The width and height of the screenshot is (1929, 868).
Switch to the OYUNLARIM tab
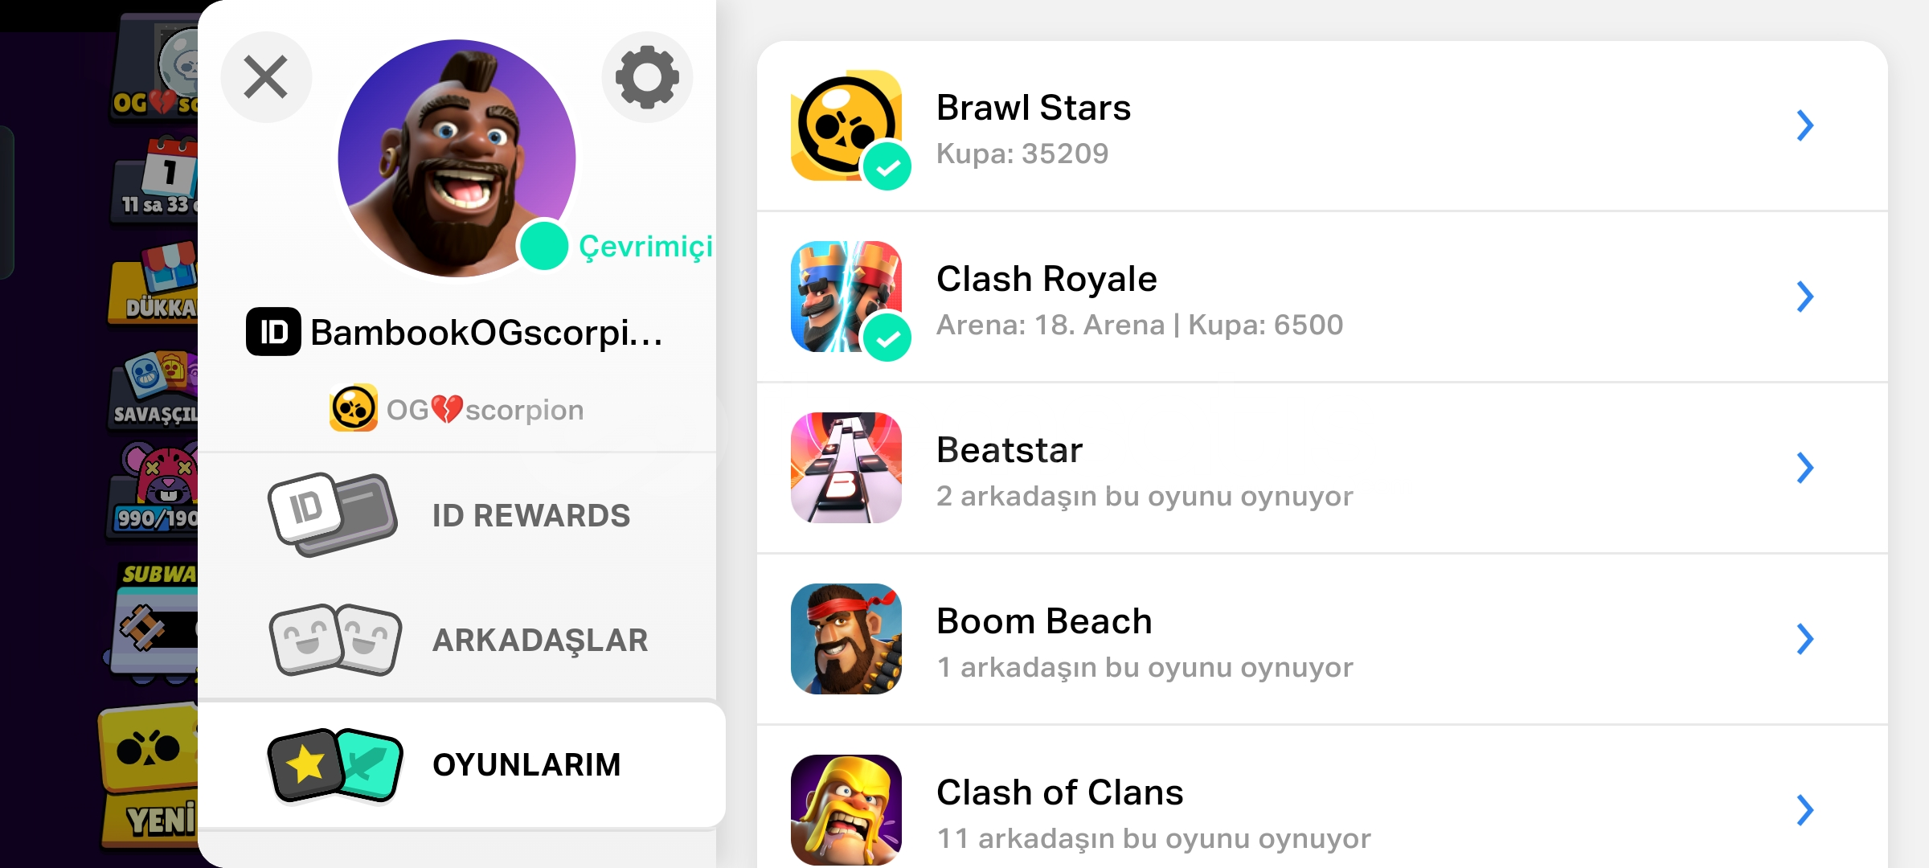point(461,765)
